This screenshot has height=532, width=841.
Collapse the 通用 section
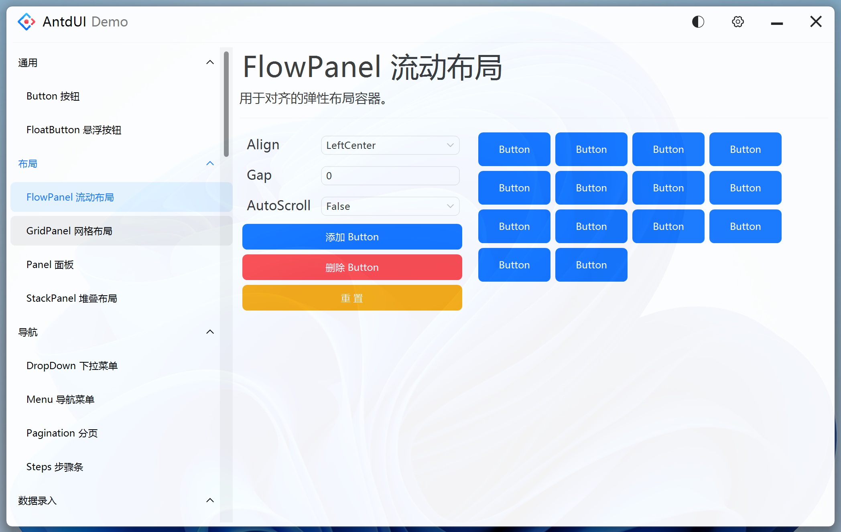(210, 62)
